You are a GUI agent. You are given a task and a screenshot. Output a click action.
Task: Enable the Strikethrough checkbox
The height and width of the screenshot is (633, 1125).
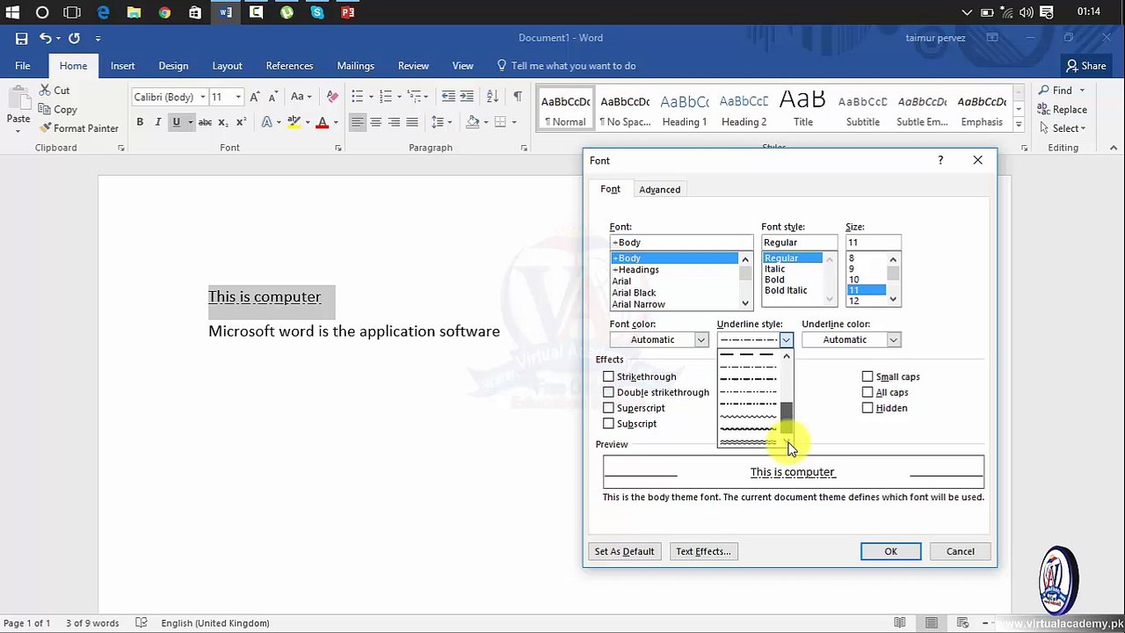click(x=608, y=376)
